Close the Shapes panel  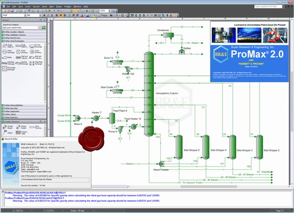(x=45, y=20)
